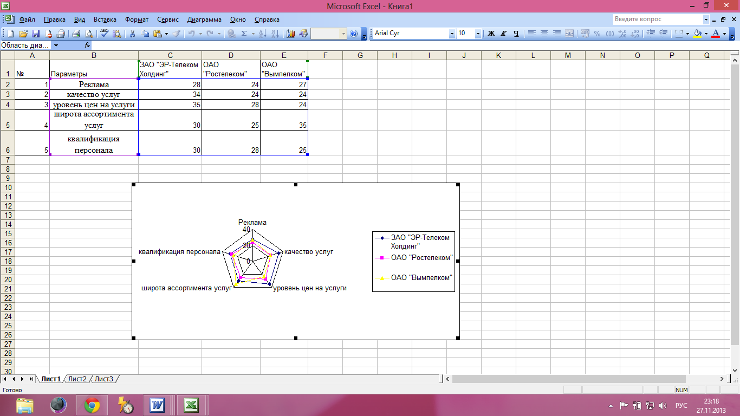Click the Format Painter brush icon
Viewport: 740px width, 416px height.
[177, 34]
